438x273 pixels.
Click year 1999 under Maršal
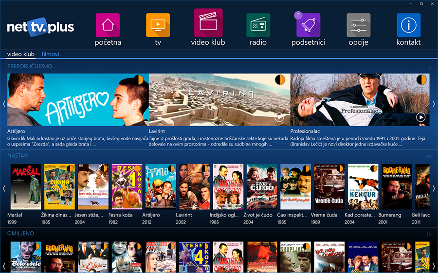pyautogui.click(x=12, y=222)
